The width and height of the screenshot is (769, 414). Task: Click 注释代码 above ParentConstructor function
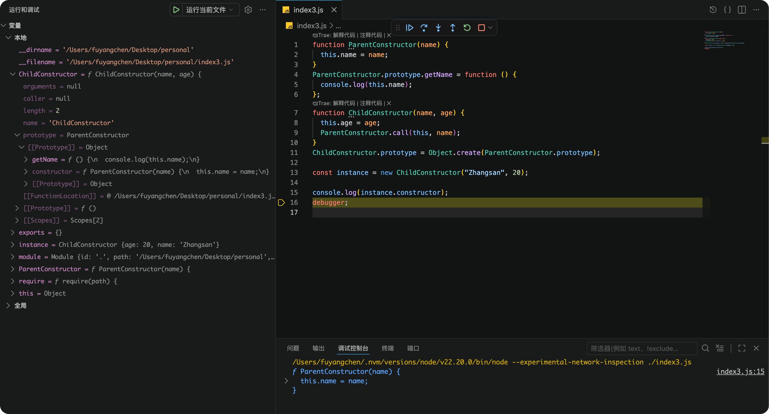(x=371, y=35)
